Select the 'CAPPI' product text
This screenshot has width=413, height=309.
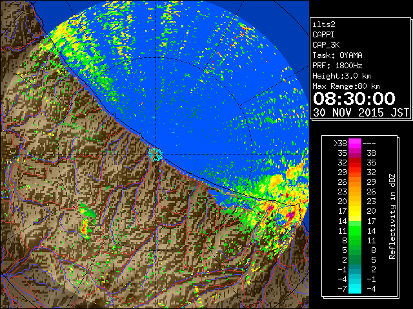pos(323,35)
